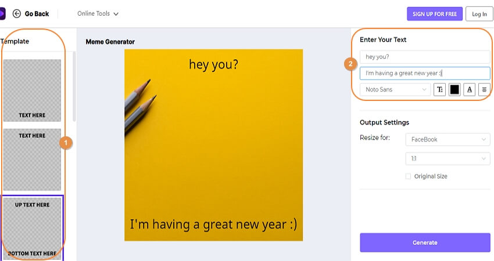This screenshot has width=494, height=261.
Task: Open the 1:1 aspect ratio dropdown
Action: pos(448,159)
